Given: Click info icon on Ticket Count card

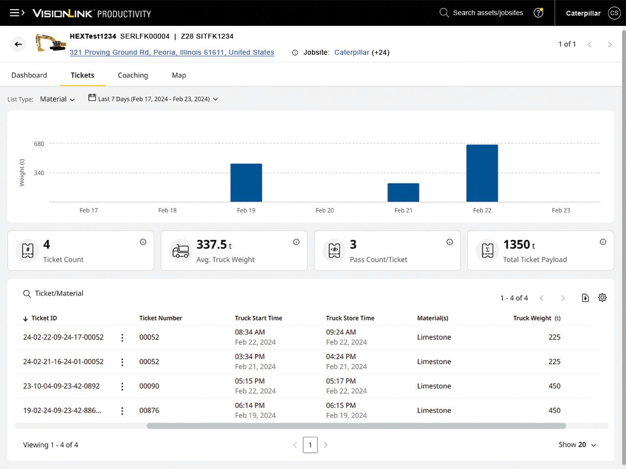Looking at the screenshot, I should coord(143,242).
